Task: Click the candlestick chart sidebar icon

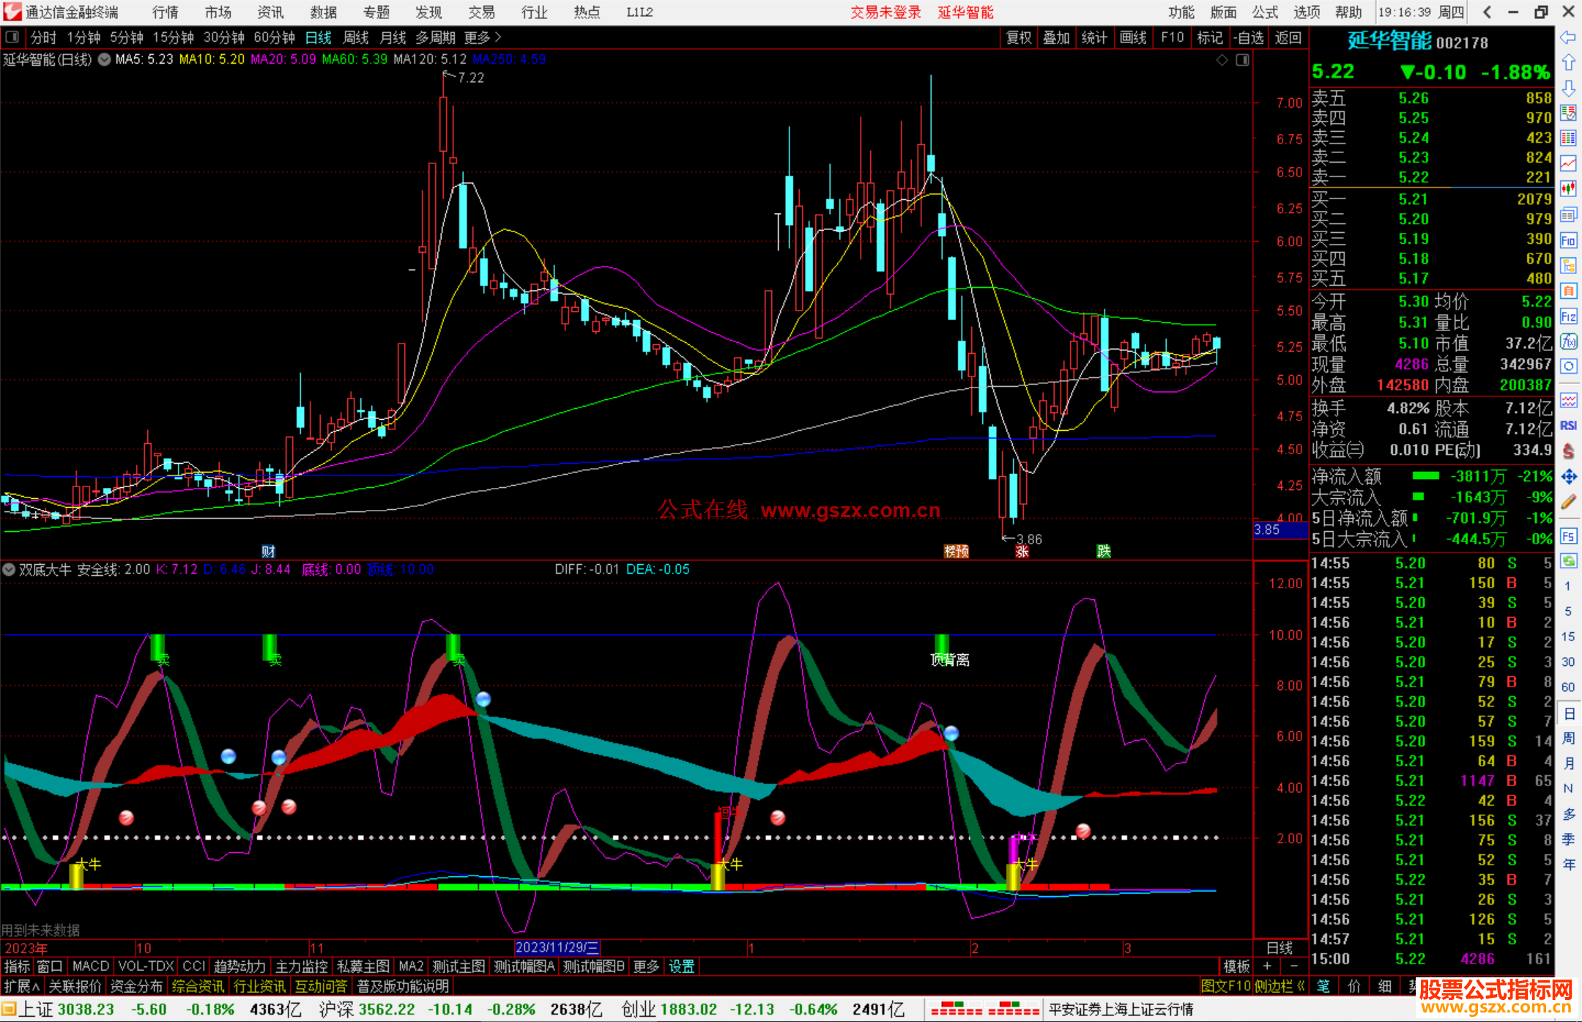Action: 1568,189
